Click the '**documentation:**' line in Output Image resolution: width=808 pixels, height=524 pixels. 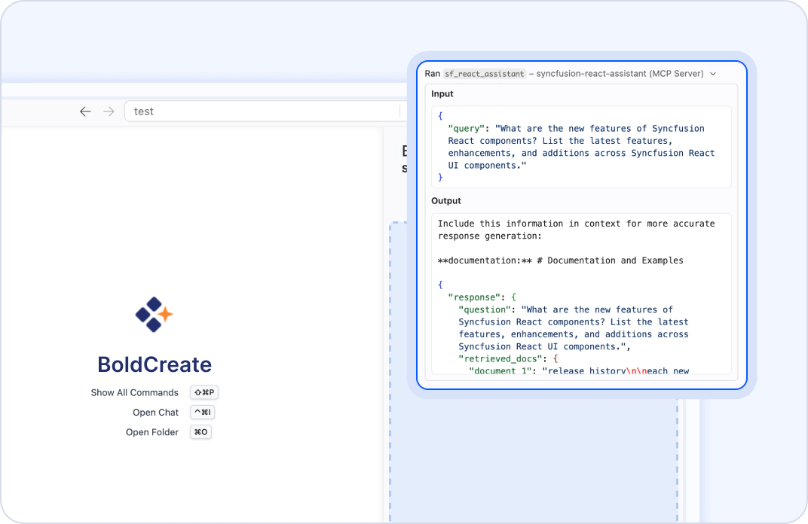click(x=561, y=260)
